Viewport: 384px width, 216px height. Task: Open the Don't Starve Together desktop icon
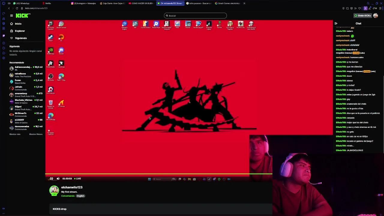(x=230, y=25)
